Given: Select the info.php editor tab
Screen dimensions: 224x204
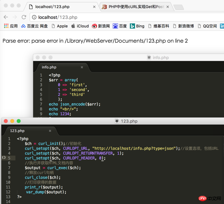Looking at the screenshot, I should coord(49,67).
